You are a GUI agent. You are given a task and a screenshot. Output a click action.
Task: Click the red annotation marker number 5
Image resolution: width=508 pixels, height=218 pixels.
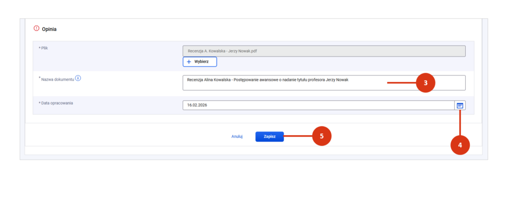321,136
